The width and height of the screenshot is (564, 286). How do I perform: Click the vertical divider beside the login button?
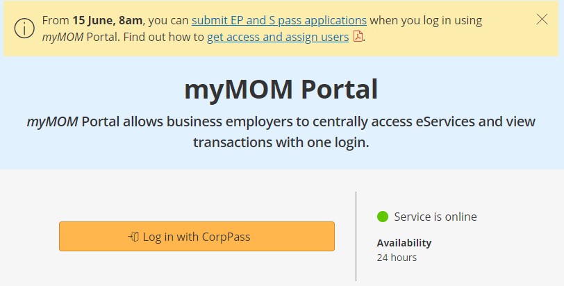[x=356, y=237]
